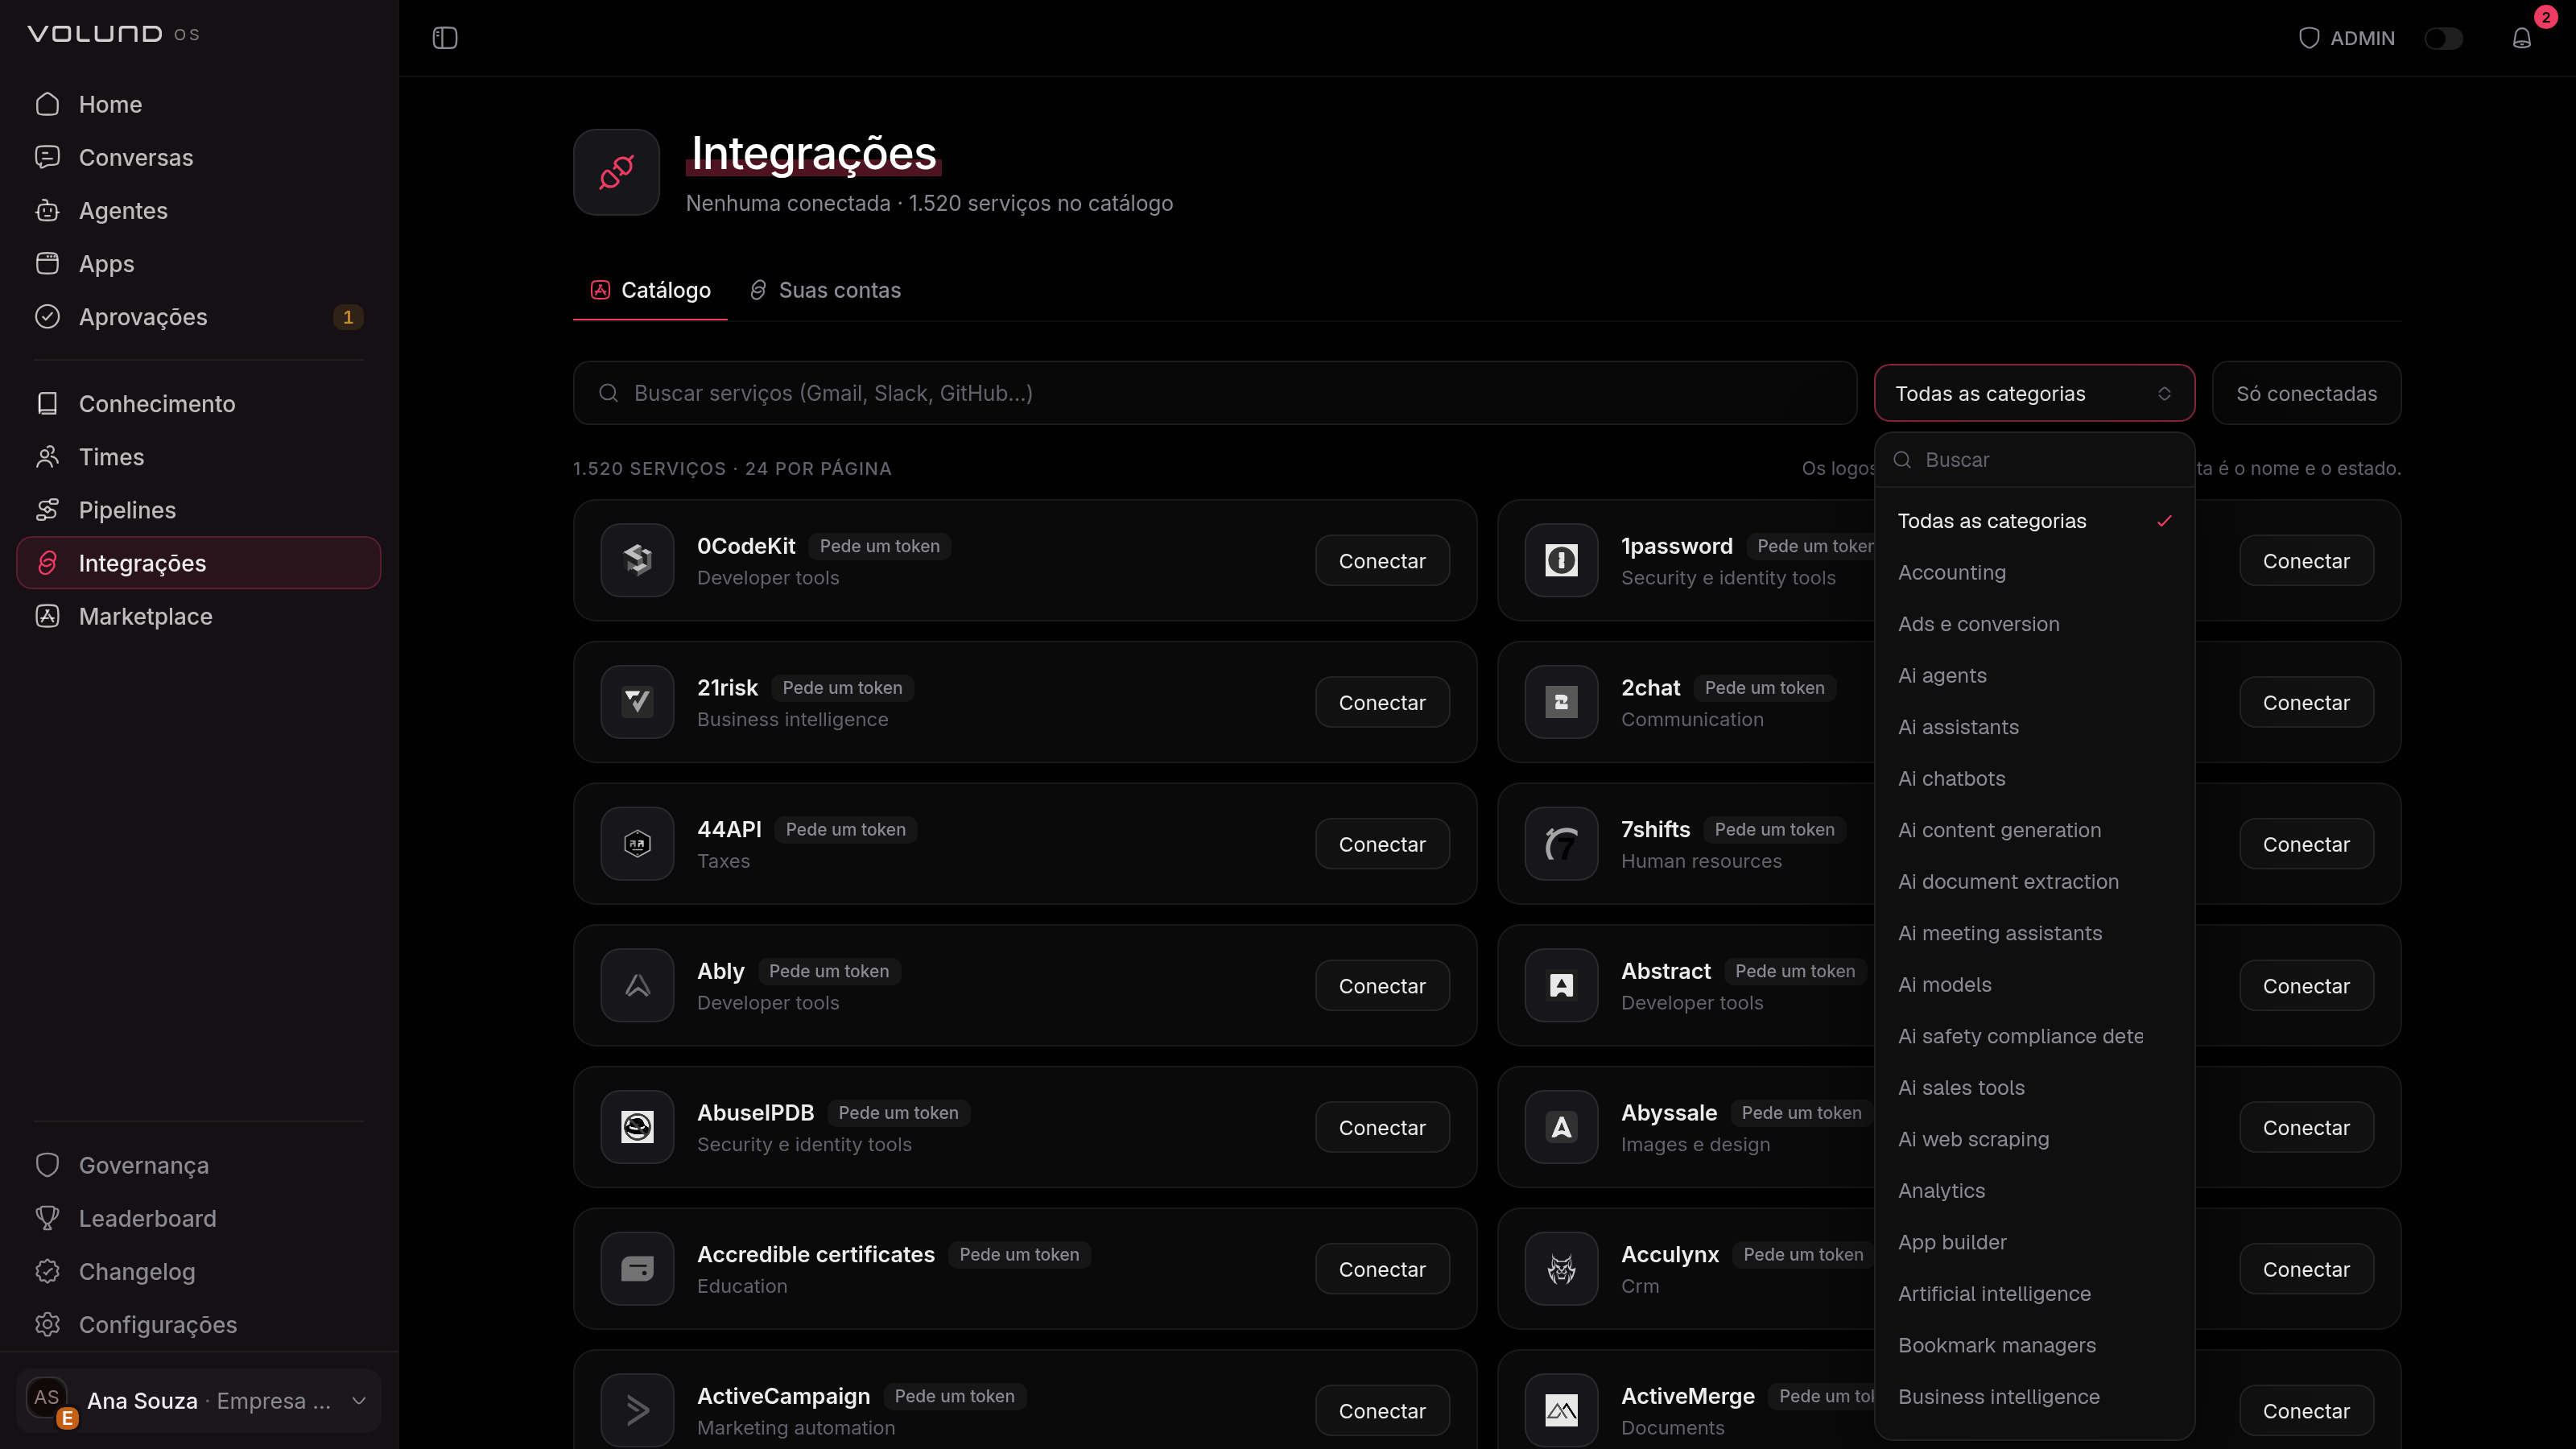
Task: Click the Accredible certificates logo
Action: 637,1269
